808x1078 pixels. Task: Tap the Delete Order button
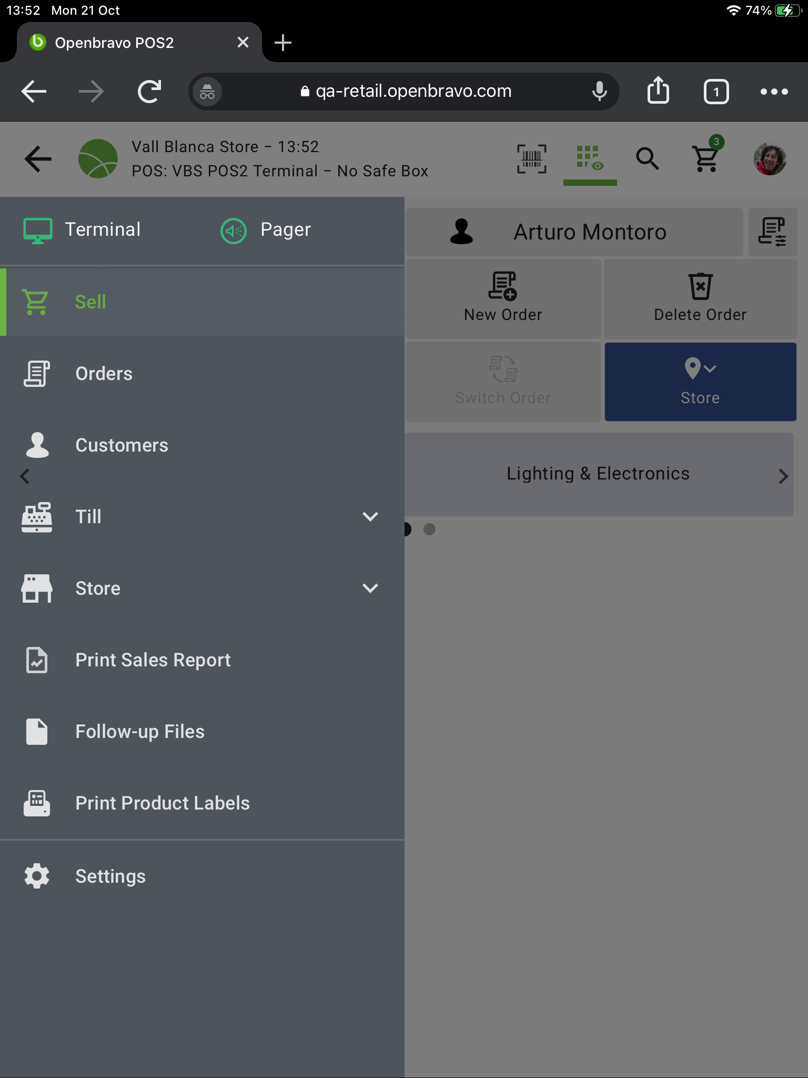(700, 298)
